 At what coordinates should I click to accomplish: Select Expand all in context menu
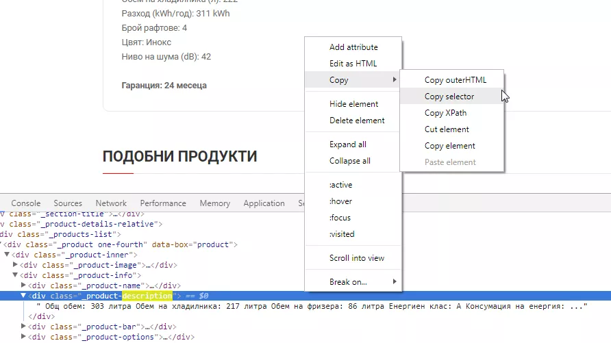click(353, 144)
